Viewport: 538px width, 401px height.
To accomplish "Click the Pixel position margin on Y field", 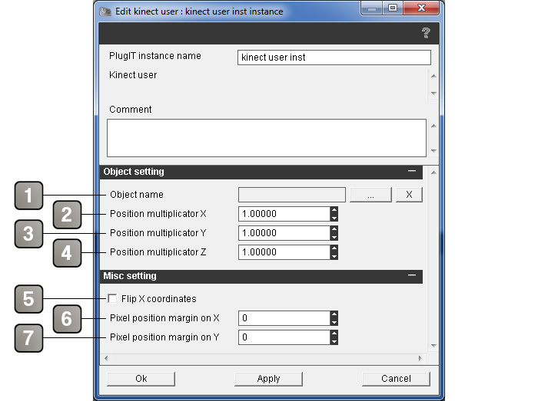I will pyautogui.click(x=284, y=337).
